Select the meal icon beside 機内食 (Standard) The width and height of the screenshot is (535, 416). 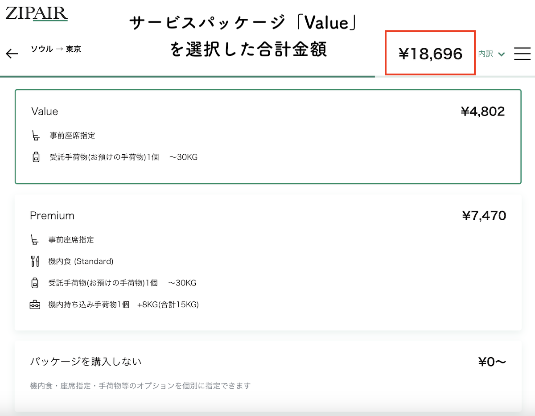pyautogui.click(x=35, y=261)
